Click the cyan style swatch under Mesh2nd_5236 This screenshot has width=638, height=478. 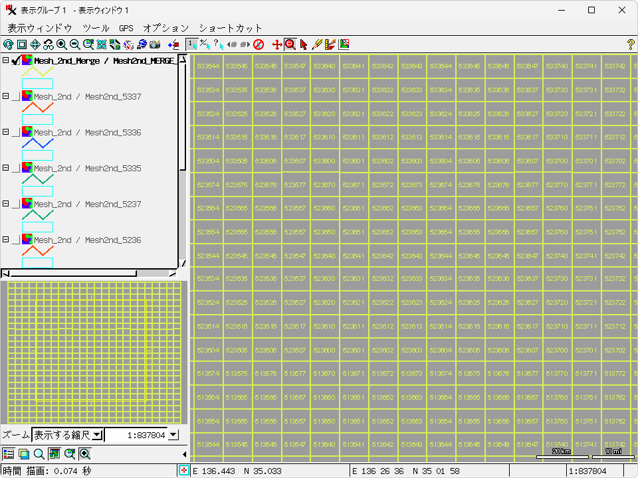37,262
